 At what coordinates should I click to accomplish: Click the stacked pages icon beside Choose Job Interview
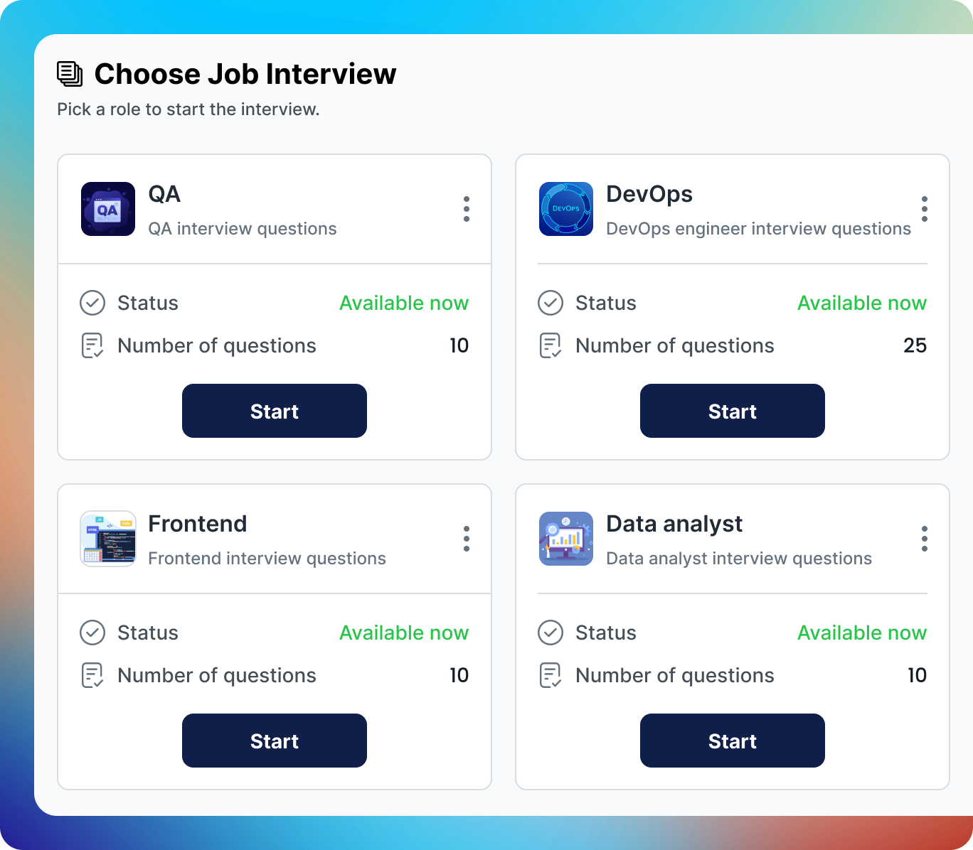[69, 72]
